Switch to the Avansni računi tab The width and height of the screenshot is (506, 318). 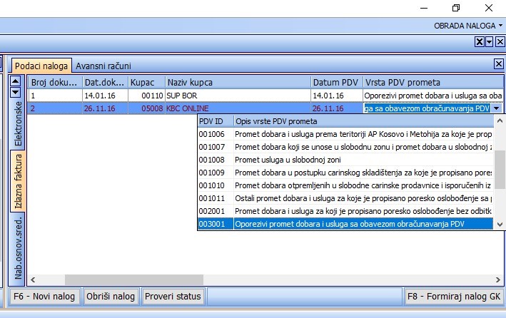tap(103, 66)
